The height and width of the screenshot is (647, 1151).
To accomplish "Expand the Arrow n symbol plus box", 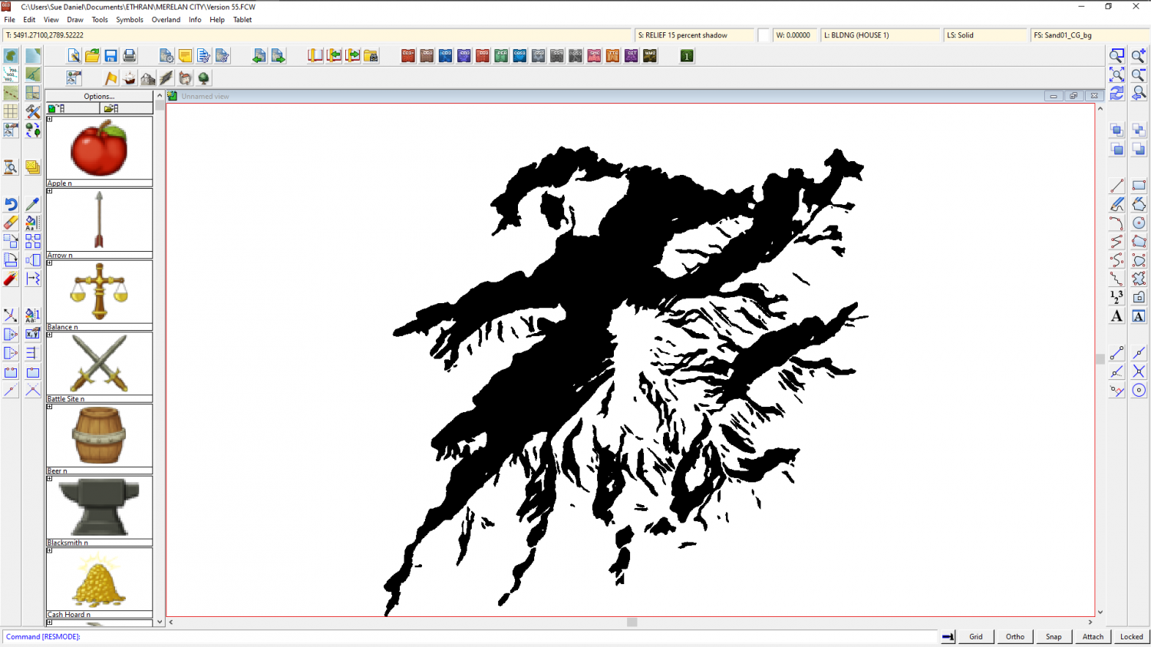I will tap(50, 191).
